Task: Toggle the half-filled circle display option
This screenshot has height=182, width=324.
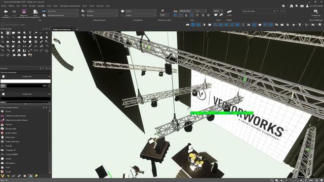Action: pos(204,25)
